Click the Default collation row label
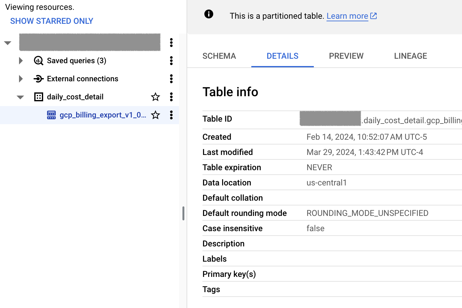The width and height of the screenshot is (462, 308). tap(233, 198)
